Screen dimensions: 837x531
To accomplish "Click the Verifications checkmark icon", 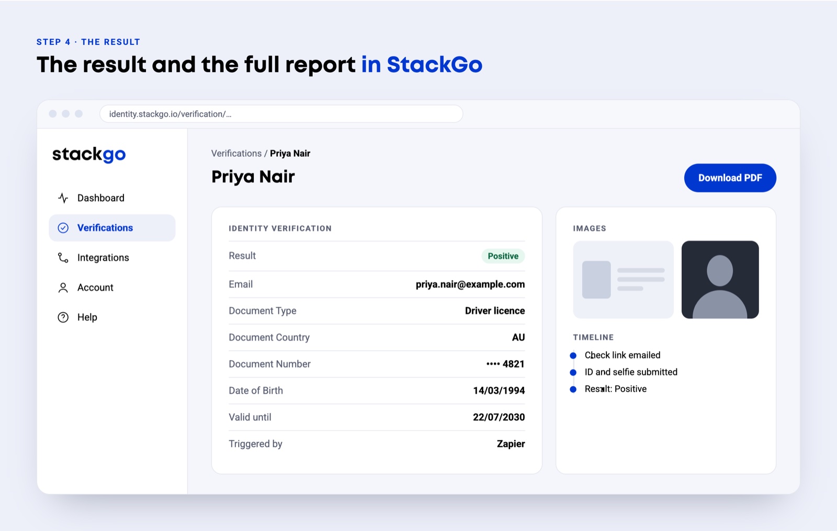I will point(63,228).
